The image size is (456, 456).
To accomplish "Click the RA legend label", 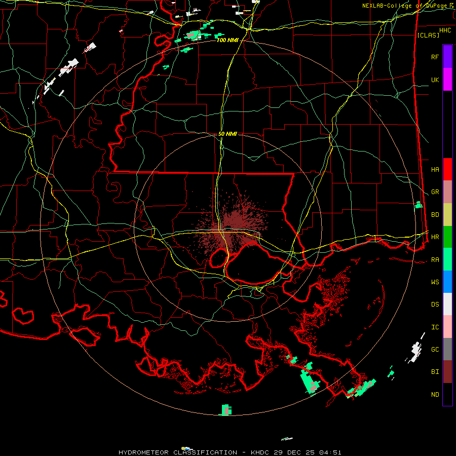I will [x=435, y=260].
